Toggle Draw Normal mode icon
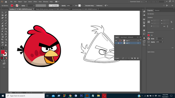This screenshot has height=98, width=175. pyautogui.click(x=2, y=61)
